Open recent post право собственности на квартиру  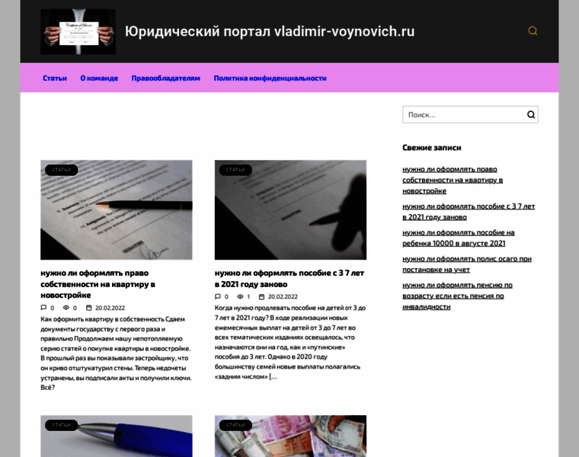(453, 180)
